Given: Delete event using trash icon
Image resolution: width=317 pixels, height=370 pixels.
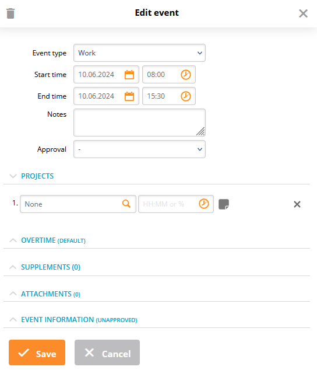Looking at the screenshot, I should pyautogui.click(x=10, y=13).
